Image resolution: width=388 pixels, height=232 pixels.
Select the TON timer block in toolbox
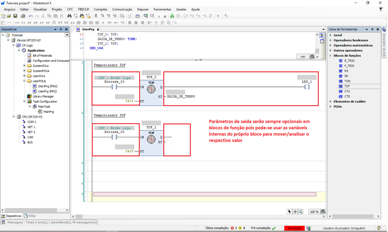click(x=347, y=81)
